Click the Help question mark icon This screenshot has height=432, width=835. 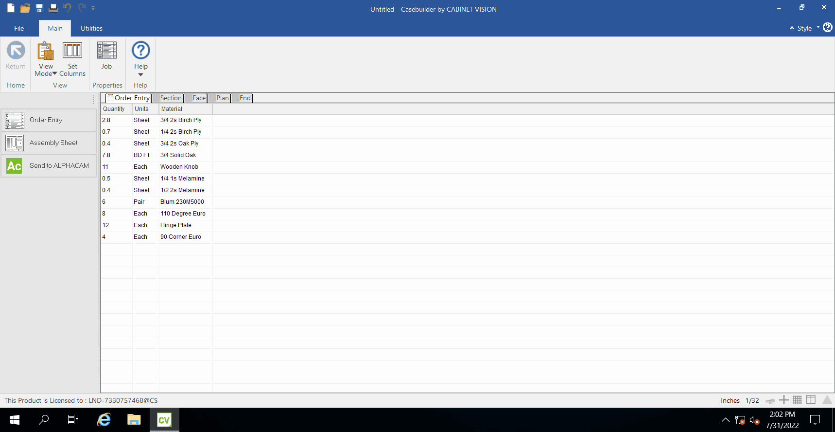click(141, 50)
